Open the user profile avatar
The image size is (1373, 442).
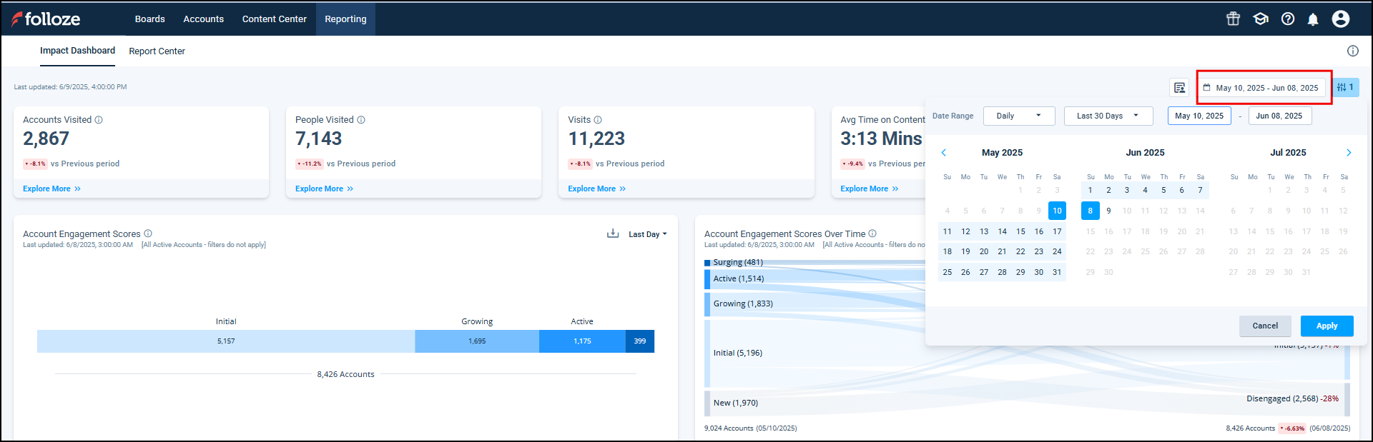pos(1341,19)
